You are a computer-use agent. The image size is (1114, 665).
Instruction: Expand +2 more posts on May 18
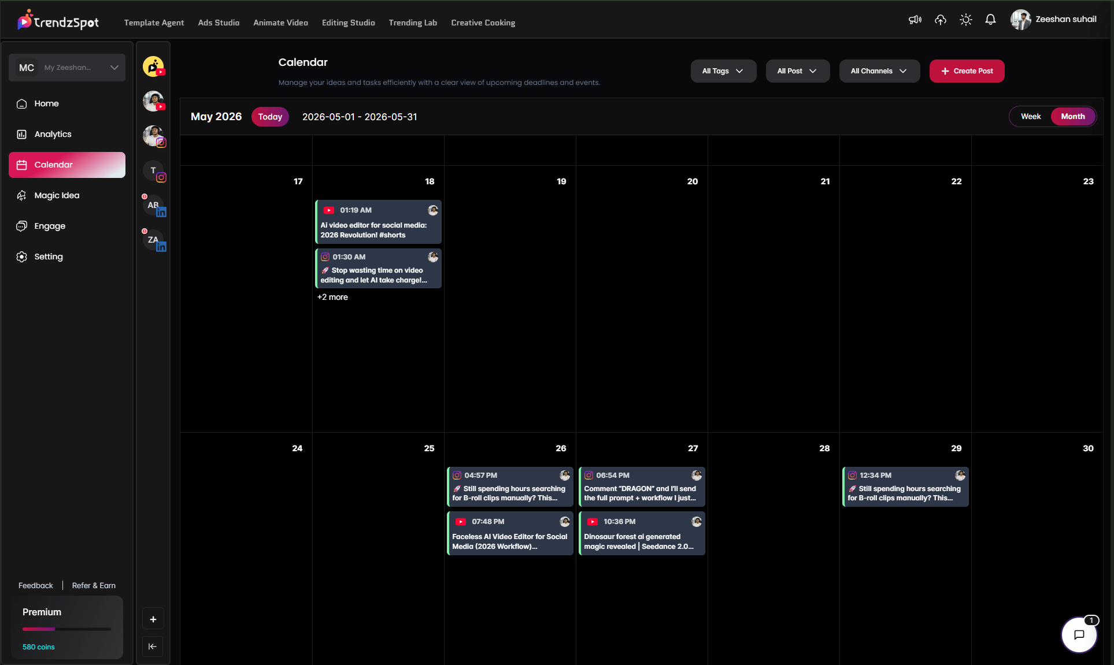point(332,297)
